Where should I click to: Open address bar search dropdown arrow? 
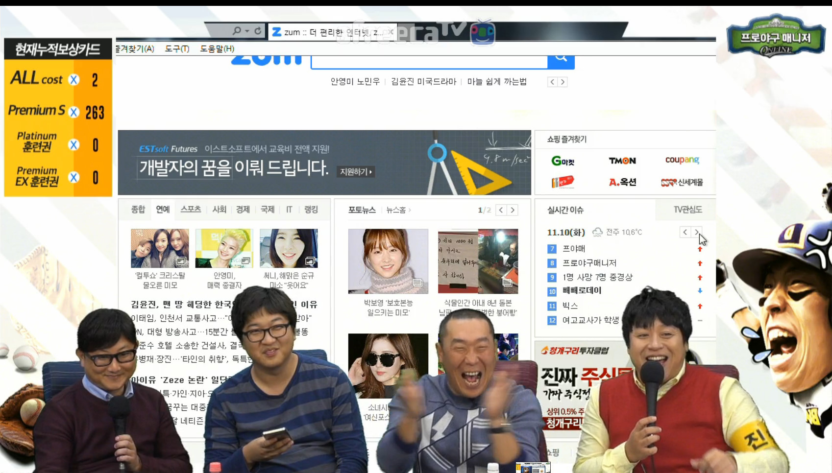pos(247,31)
